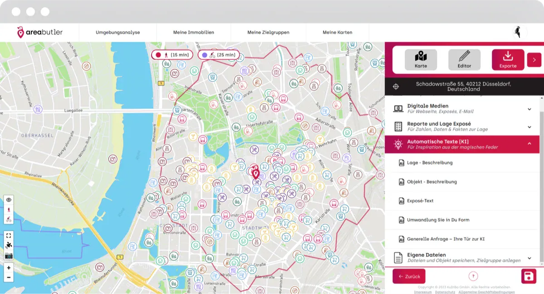Open the Meine Zielgruppen menu
Screen dimensions: 544x294
pos(268,32)
